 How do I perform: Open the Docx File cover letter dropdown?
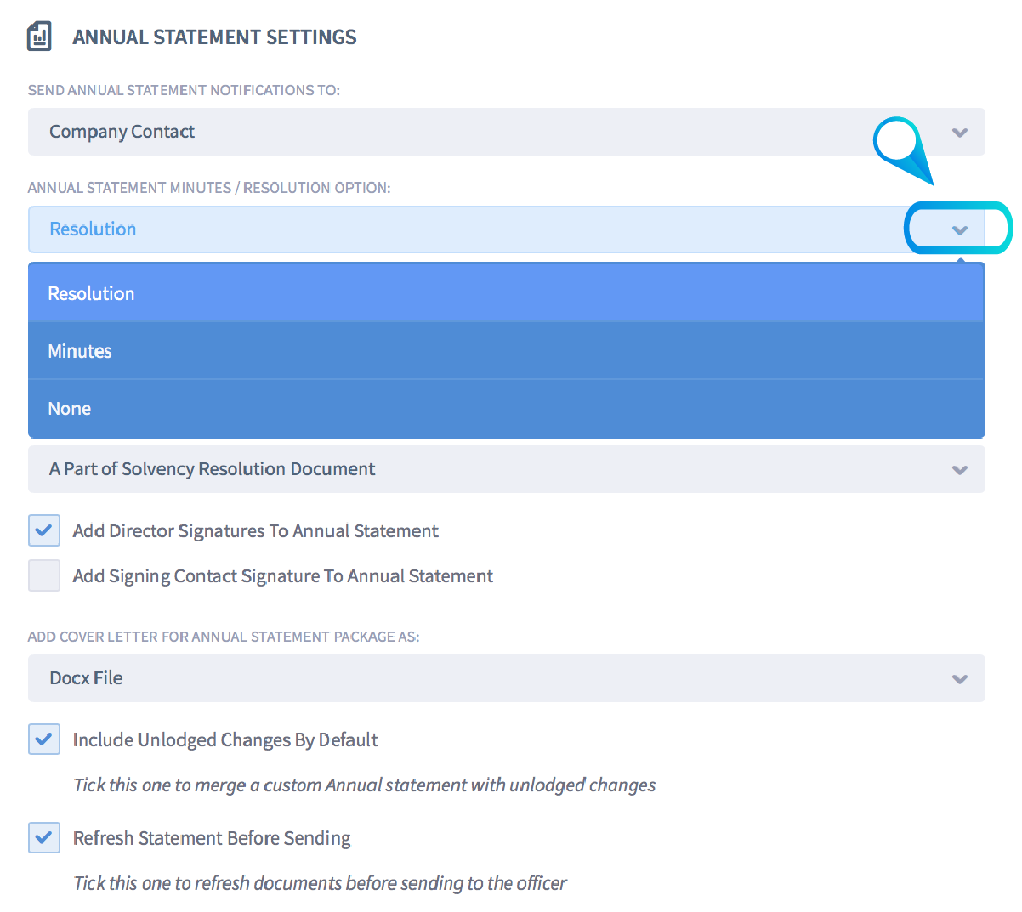pyautogui.click(x=493, y=678)
